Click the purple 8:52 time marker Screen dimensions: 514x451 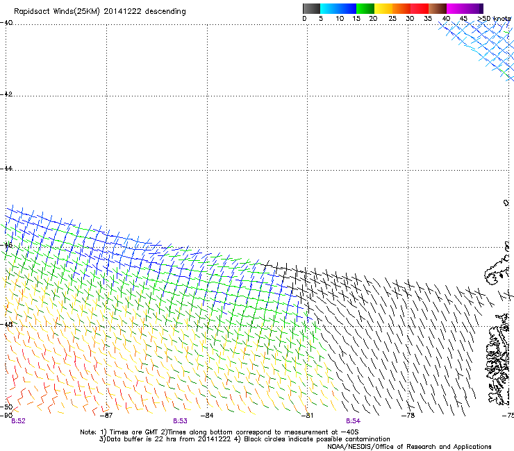click(x=18, y=421)
